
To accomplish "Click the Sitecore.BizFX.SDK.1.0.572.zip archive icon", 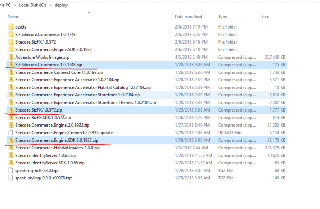I will tap(11, 117).
